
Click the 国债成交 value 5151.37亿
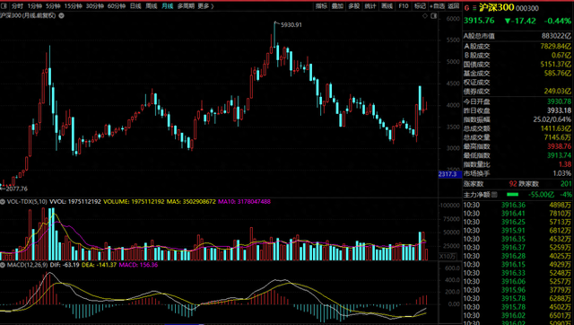[x=556, y=64]
